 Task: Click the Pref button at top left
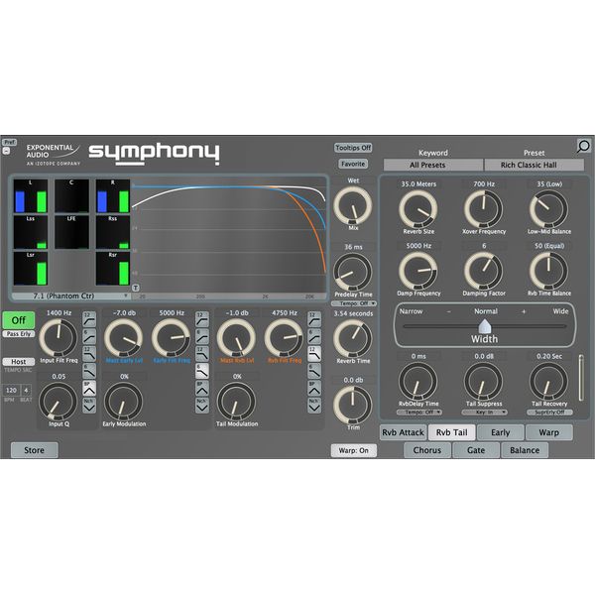click(9, 142)
